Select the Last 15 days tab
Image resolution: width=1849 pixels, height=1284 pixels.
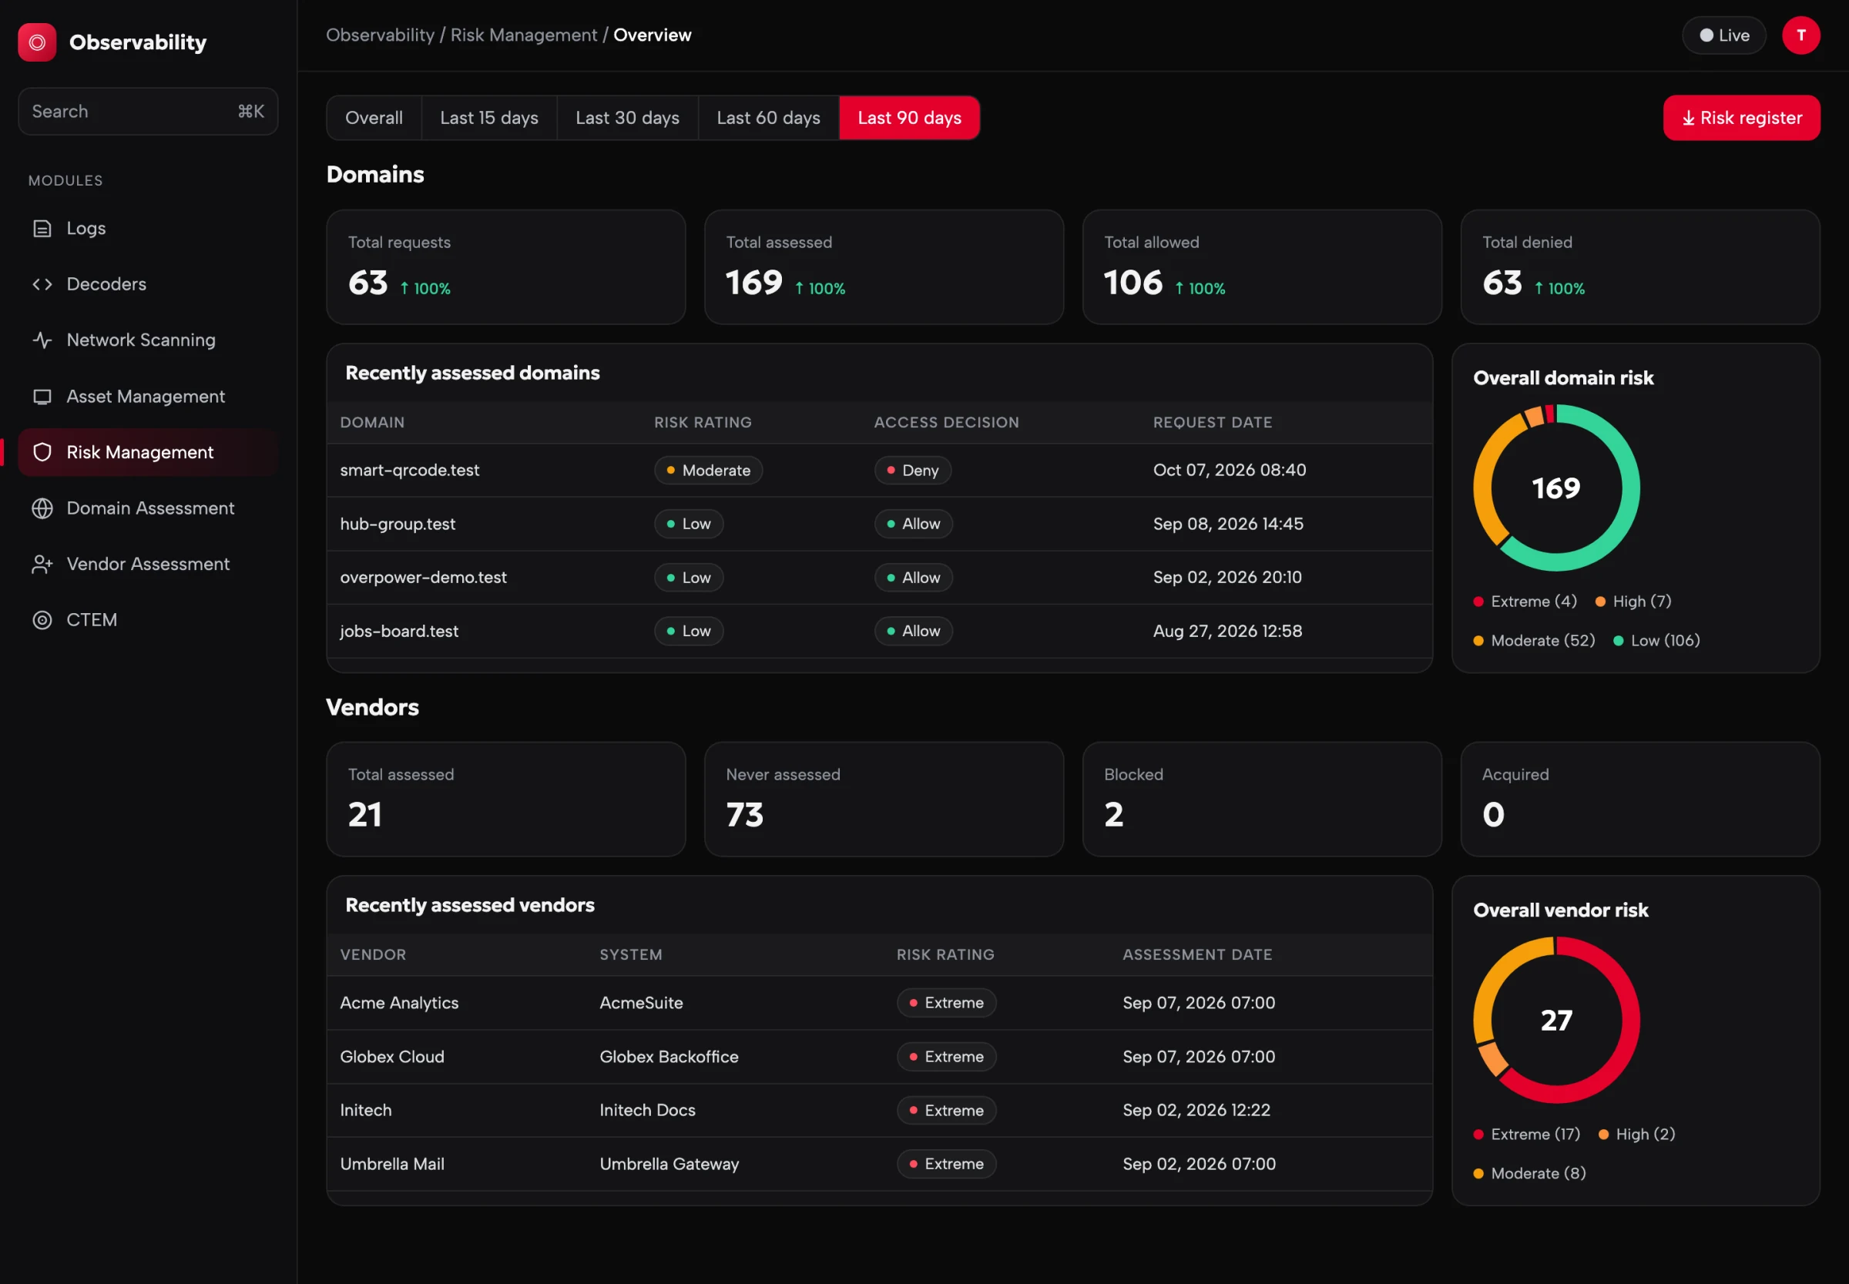point(488,117)
